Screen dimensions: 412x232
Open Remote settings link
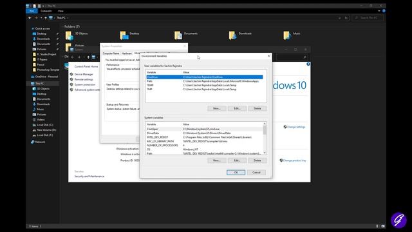click(84, 79)
